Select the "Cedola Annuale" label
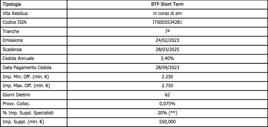The height and width of the screenshot is (127, 268). [18, 58]
